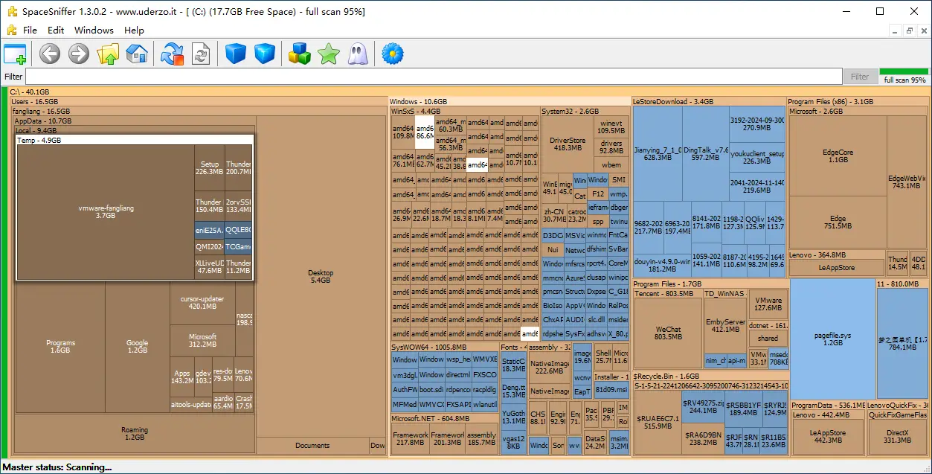Click the LeStoreDownload - 3.4GB header
The image size is (932, 474).
click(x=708, y=102)
